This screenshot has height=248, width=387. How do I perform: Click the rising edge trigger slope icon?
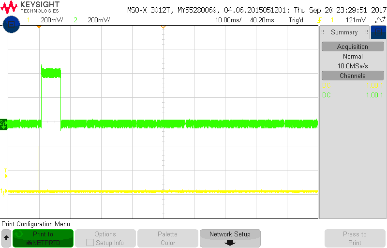pyautogui.click(x=320, y=20)
